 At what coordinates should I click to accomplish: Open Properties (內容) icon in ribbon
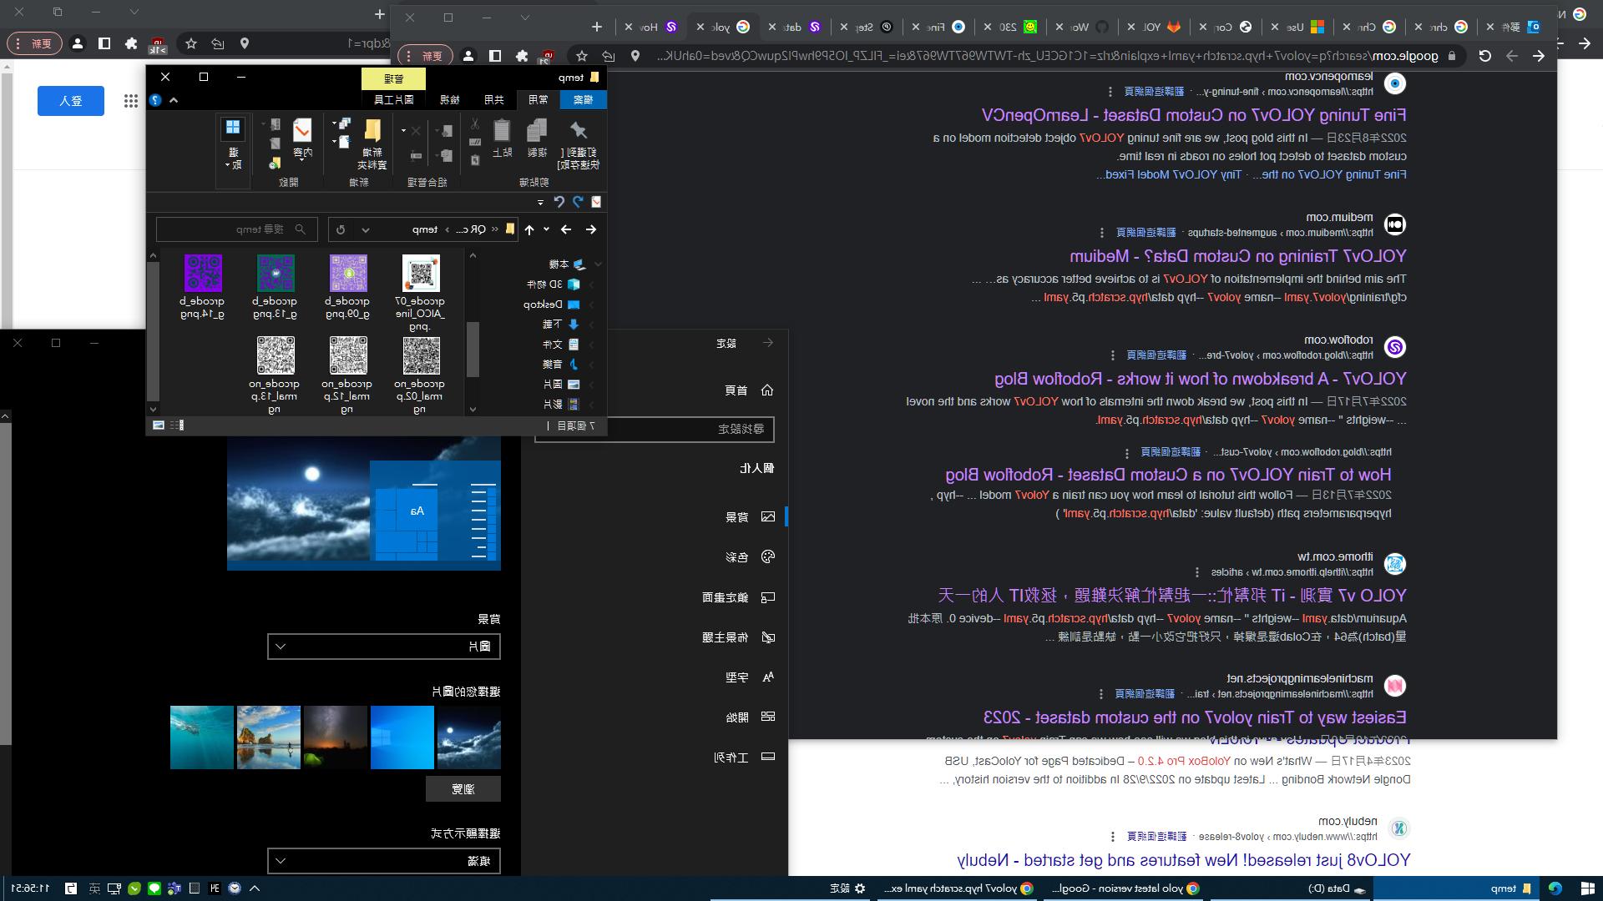pos(302,138)
